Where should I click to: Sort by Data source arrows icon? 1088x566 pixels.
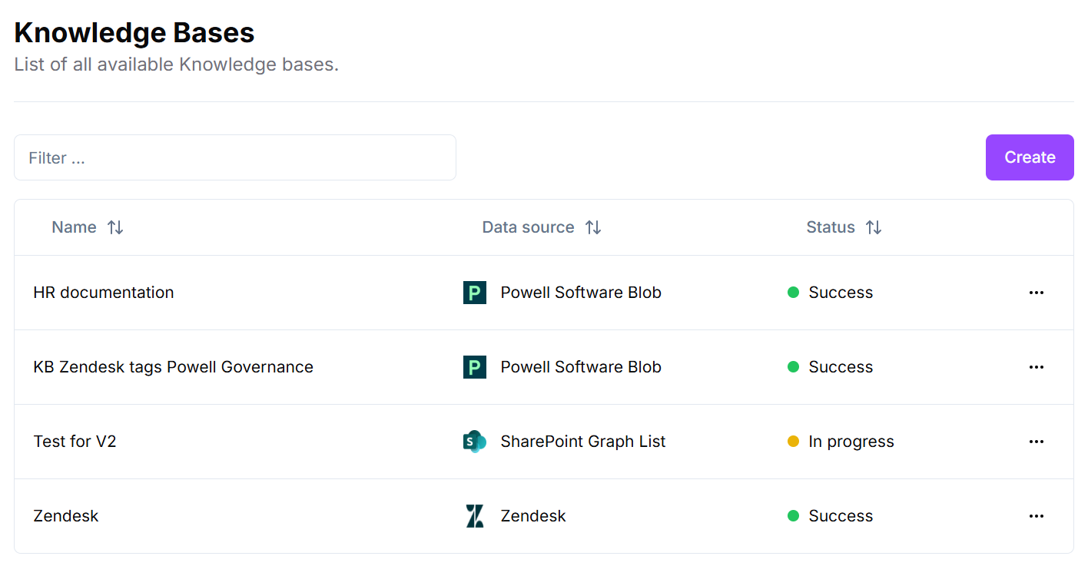(593, 227)
